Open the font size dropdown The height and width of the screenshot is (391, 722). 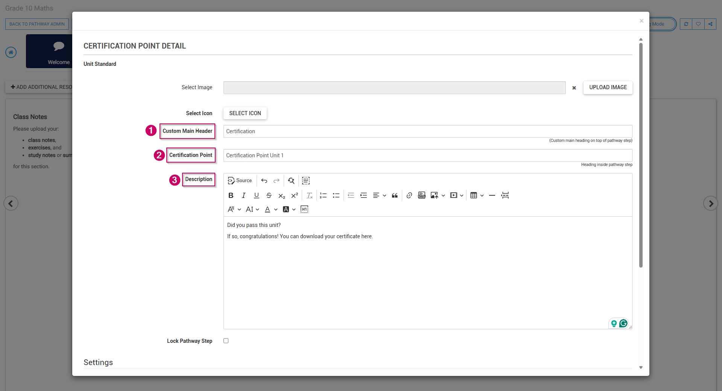tap(252, 209)
